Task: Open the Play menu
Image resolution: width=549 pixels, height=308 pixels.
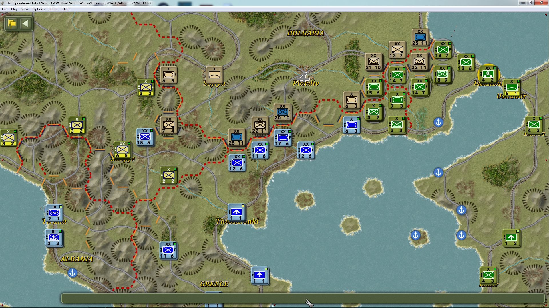Action: point(14,9)
